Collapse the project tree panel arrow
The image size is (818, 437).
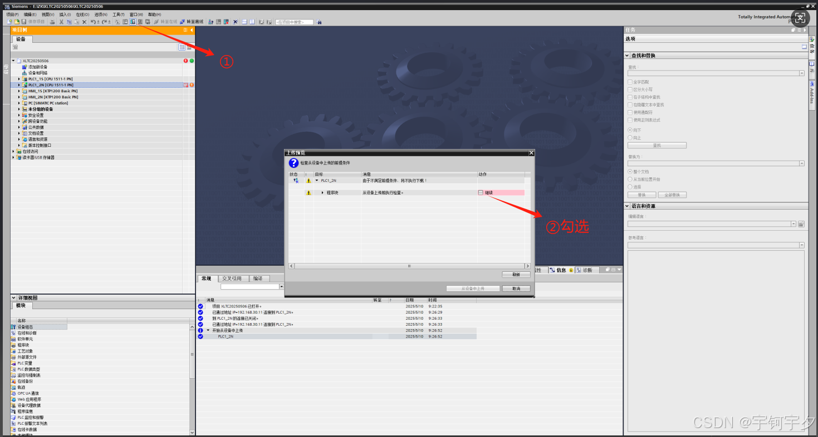click(192, 30)
